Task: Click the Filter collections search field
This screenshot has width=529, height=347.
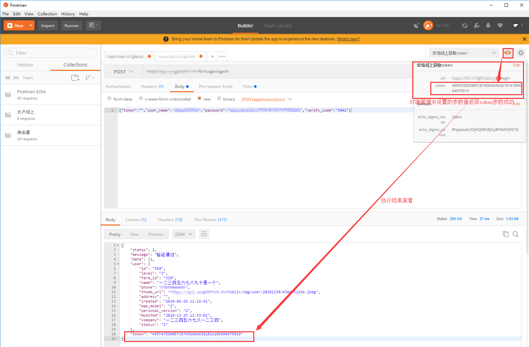Action: tap(50, 53)
